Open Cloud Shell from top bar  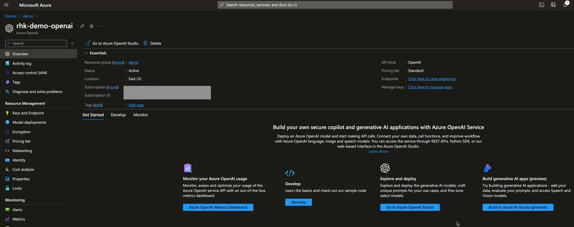(x=542, y=5)
